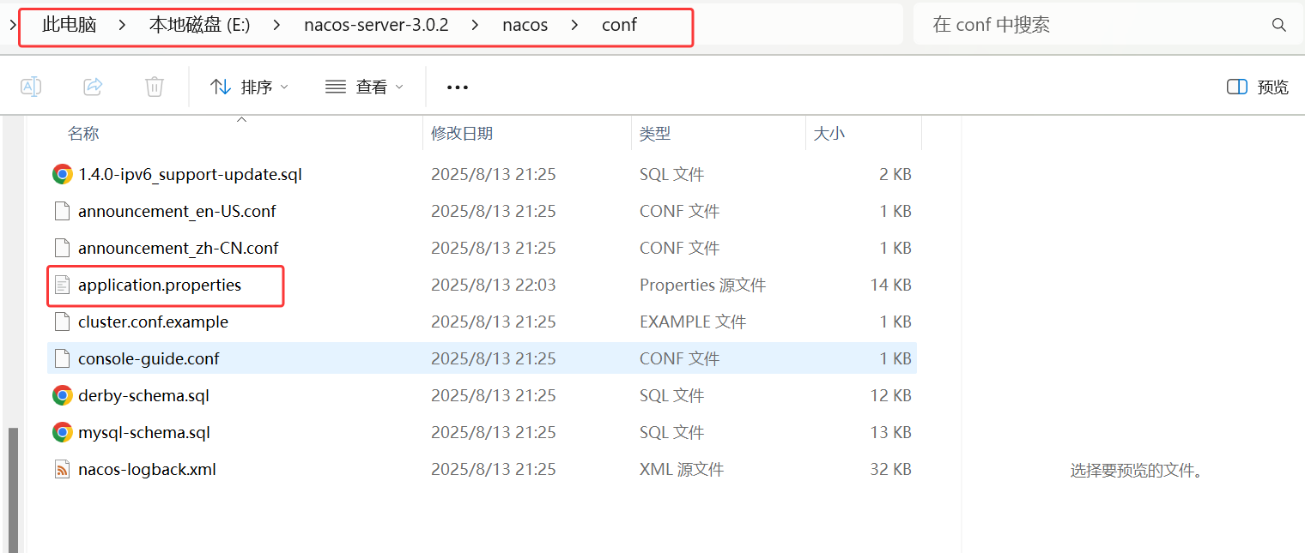Go to 此电脑 in breadcrumb
The height and width of the screenshot is (553, 1305).
pos(69,25)
